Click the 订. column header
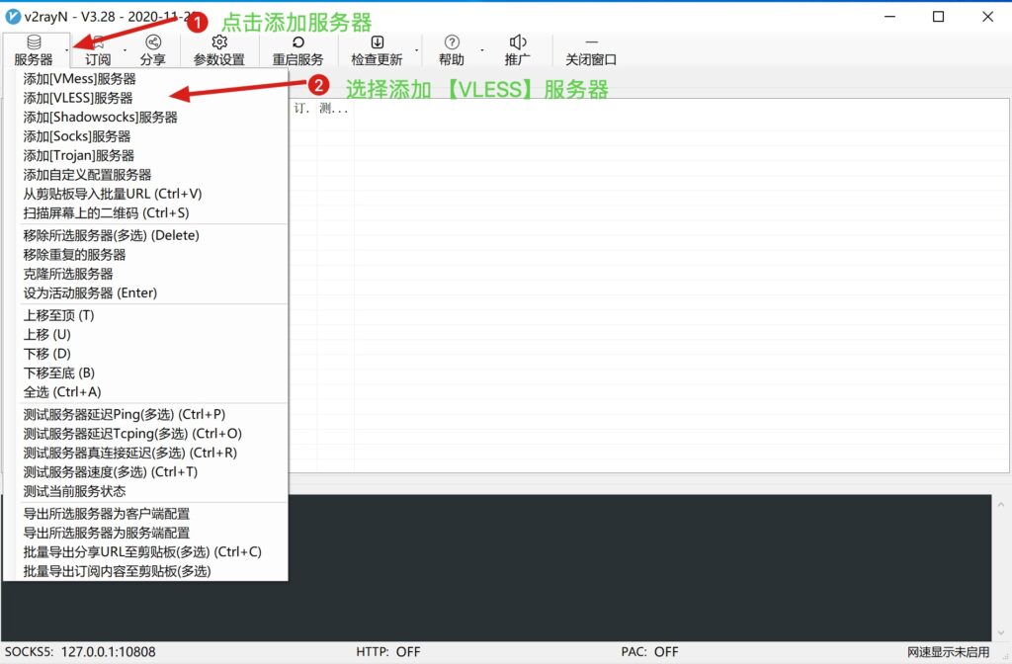 pos(302,108)
